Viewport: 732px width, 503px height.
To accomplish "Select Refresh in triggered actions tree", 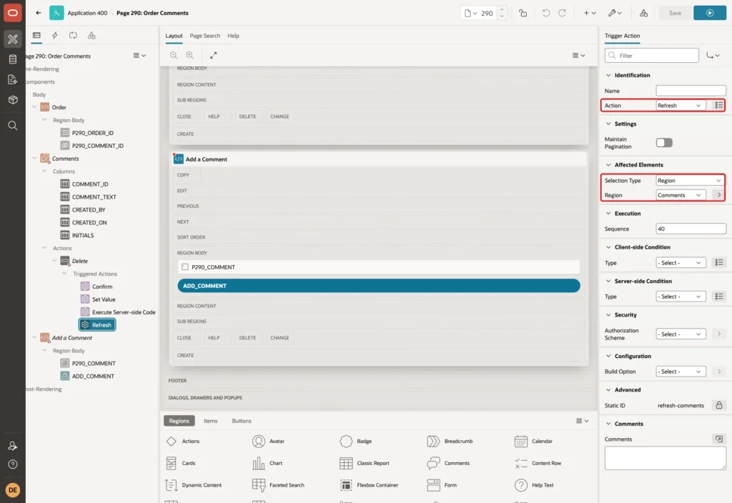I will point(97,325).
